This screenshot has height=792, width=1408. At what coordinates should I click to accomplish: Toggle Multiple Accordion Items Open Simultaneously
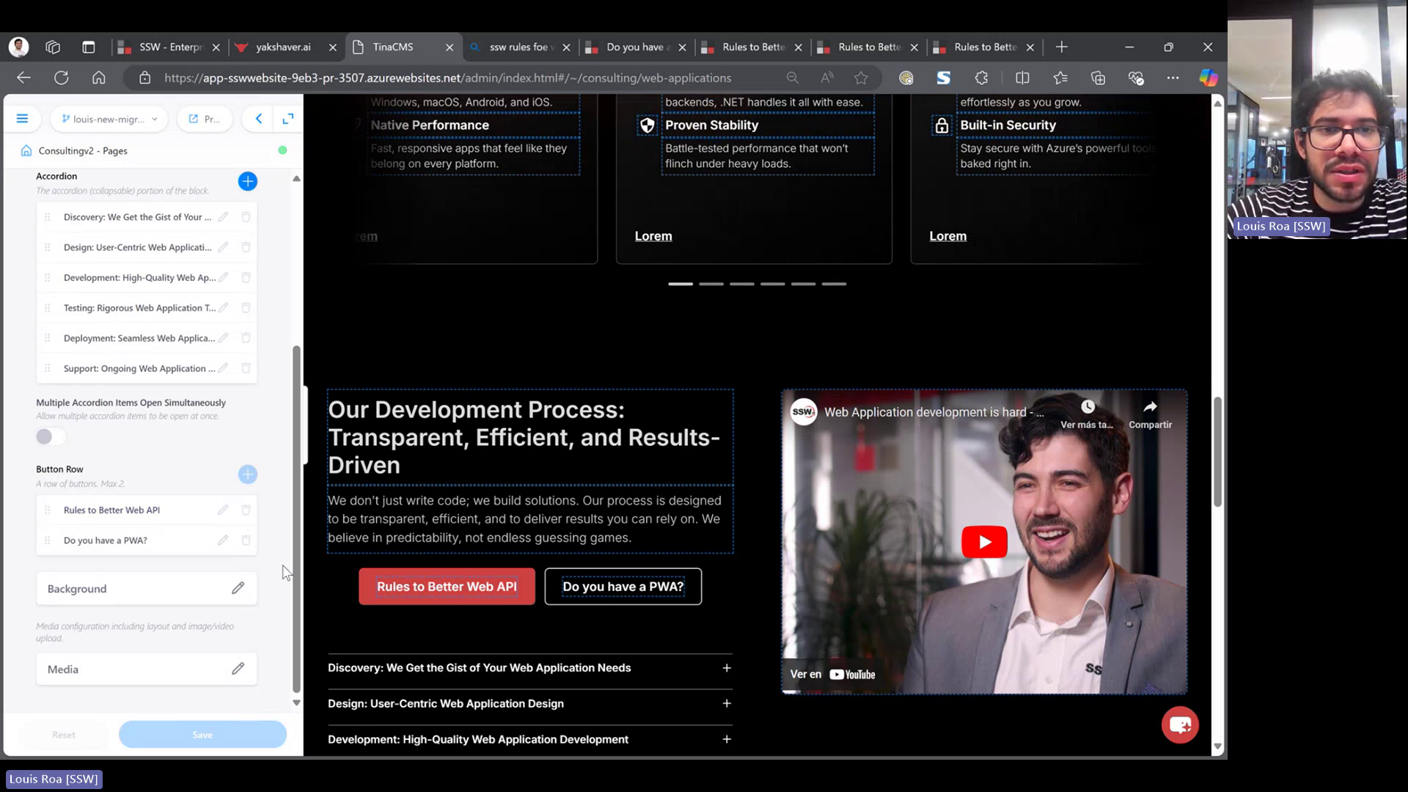pos(51,437)
